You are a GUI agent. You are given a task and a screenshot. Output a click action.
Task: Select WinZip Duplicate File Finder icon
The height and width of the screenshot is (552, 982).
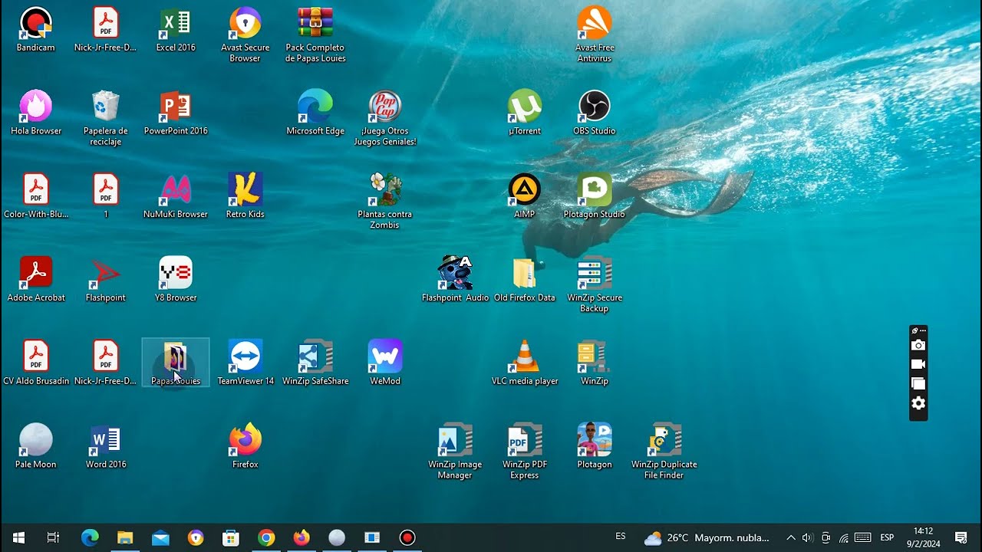tap(664, 452)
